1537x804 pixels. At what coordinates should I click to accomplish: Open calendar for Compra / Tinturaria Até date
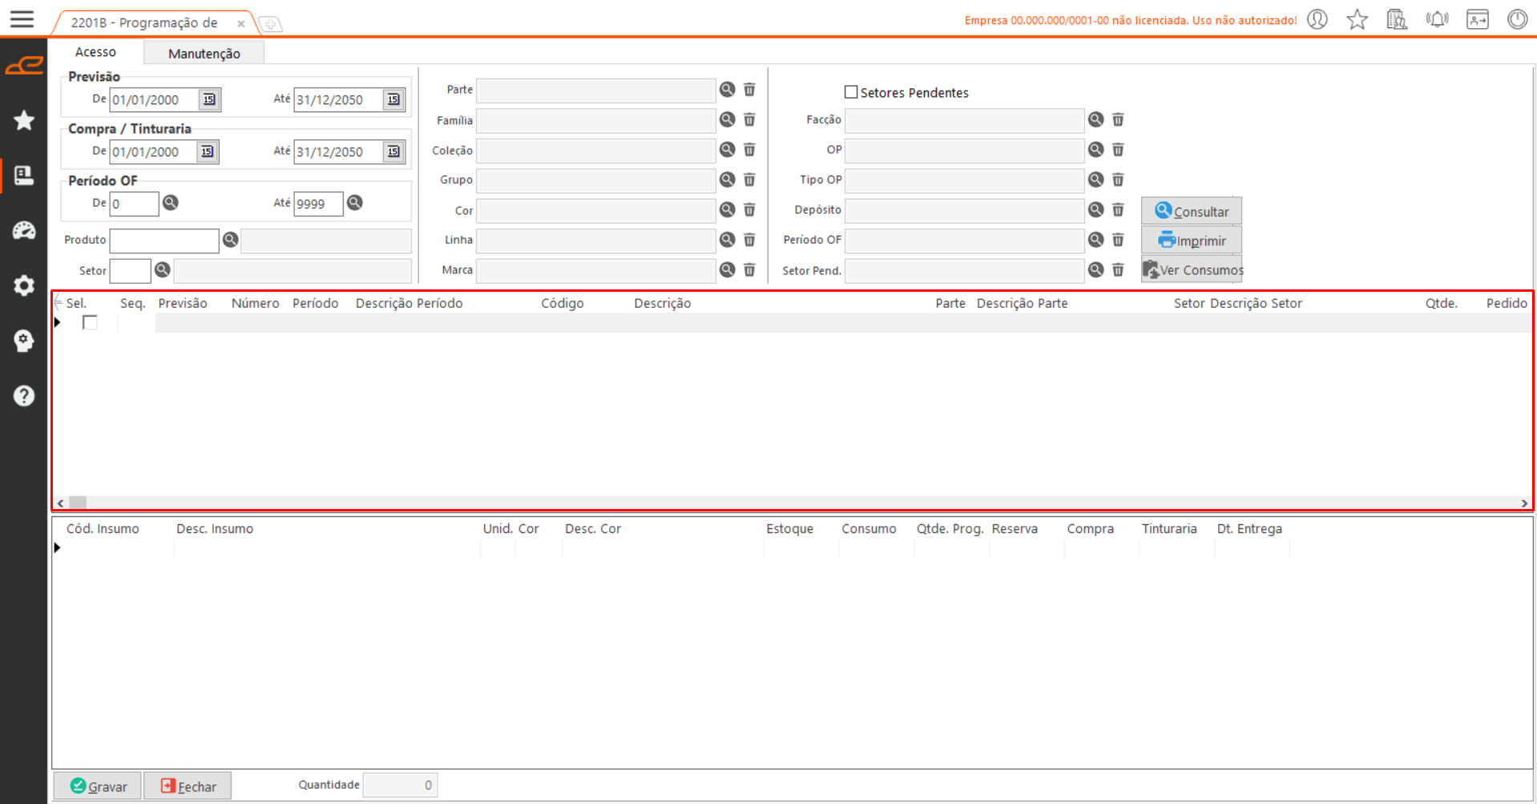[x=393, y=152]
